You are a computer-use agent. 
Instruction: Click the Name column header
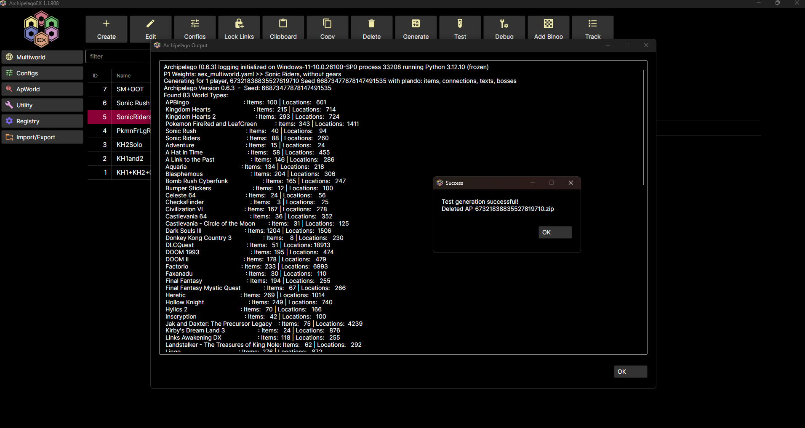[123, 76]
